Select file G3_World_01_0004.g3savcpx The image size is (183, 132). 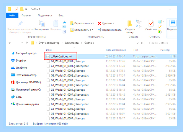coord(68,90)
